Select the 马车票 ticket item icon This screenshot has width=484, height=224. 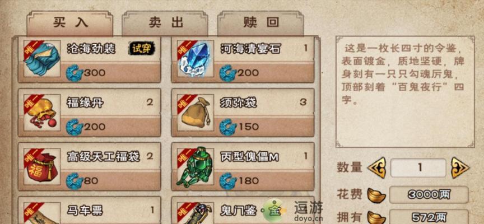click(41, 213)
